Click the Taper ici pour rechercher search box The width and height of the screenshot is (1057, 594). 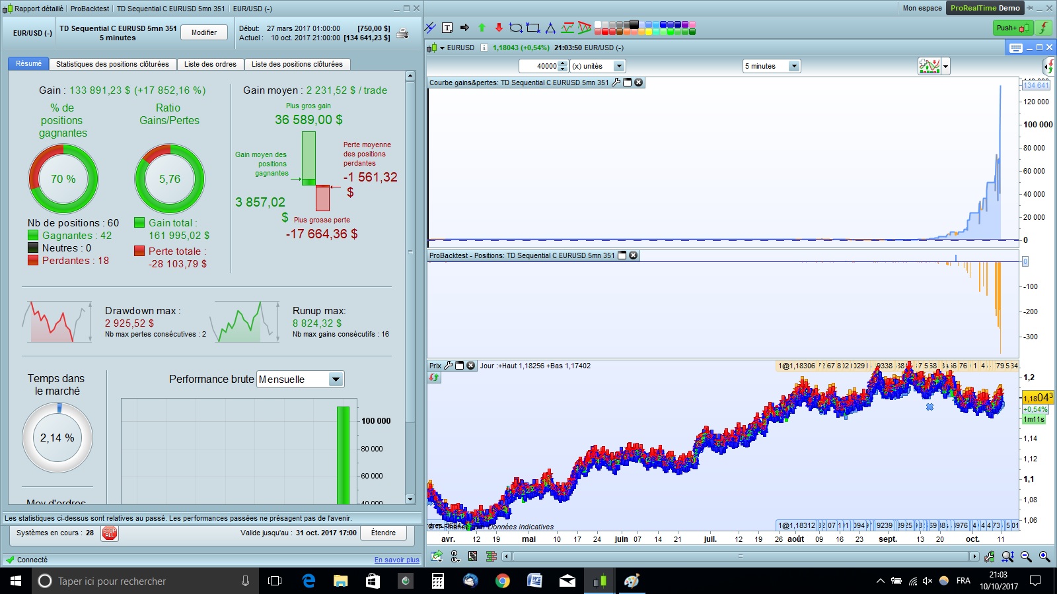point(145,581)
